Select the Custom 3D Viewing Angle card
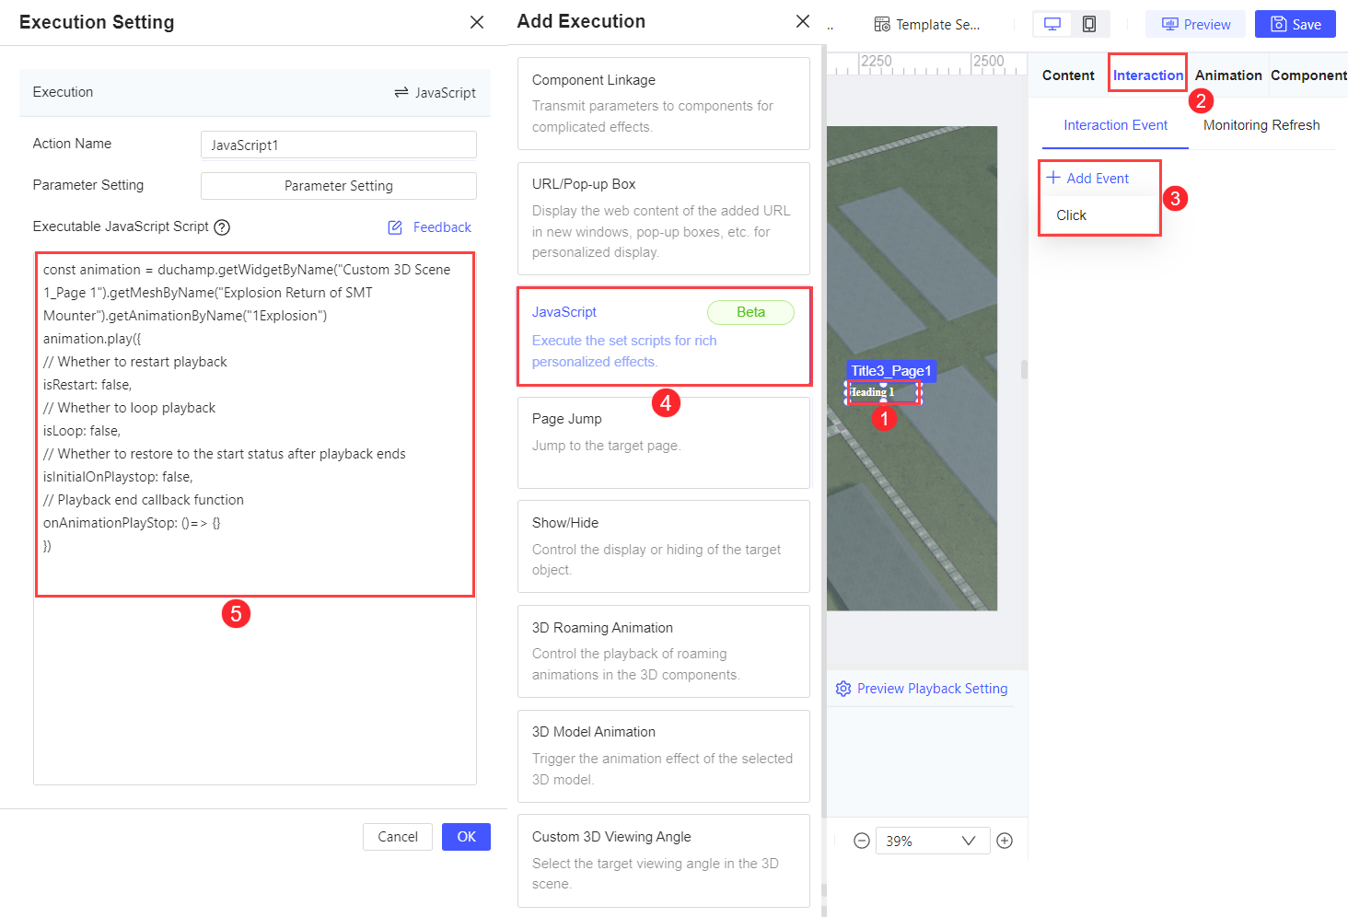Screen dimensions: 1348x917 (664, 860)
